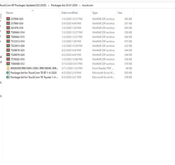This screenshot has height=165, width=175.
Task: Click the 593 KB size cell
Action: click(128, 73)
